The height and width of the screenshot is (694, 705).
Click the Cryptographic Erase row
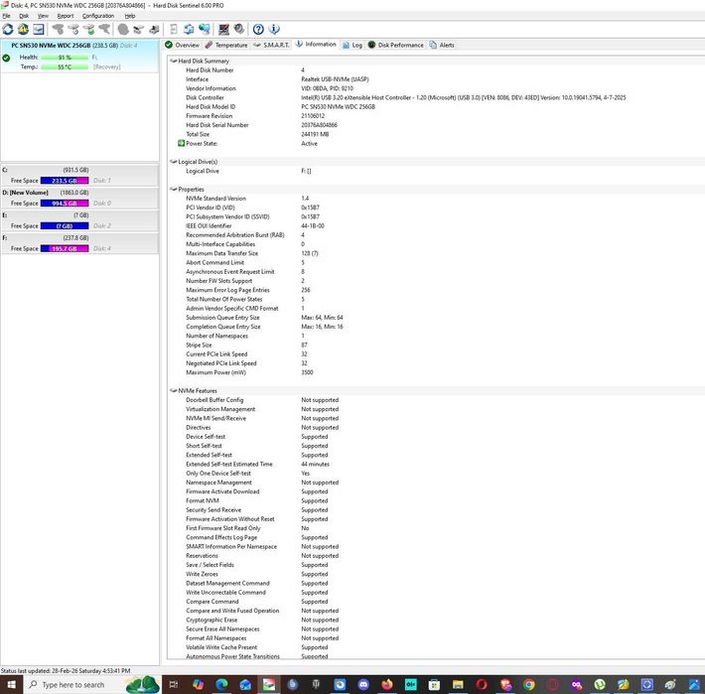(x=436, y=620)
